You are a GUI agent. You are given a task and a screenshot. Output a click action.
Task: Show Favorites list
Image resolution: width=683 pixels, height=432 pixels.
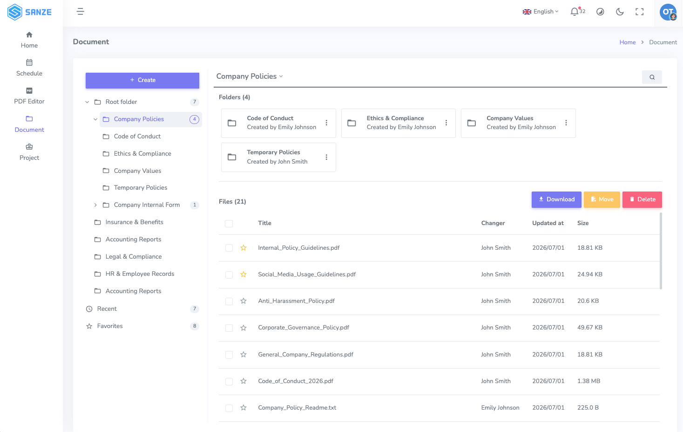click(x=142, y=326)
